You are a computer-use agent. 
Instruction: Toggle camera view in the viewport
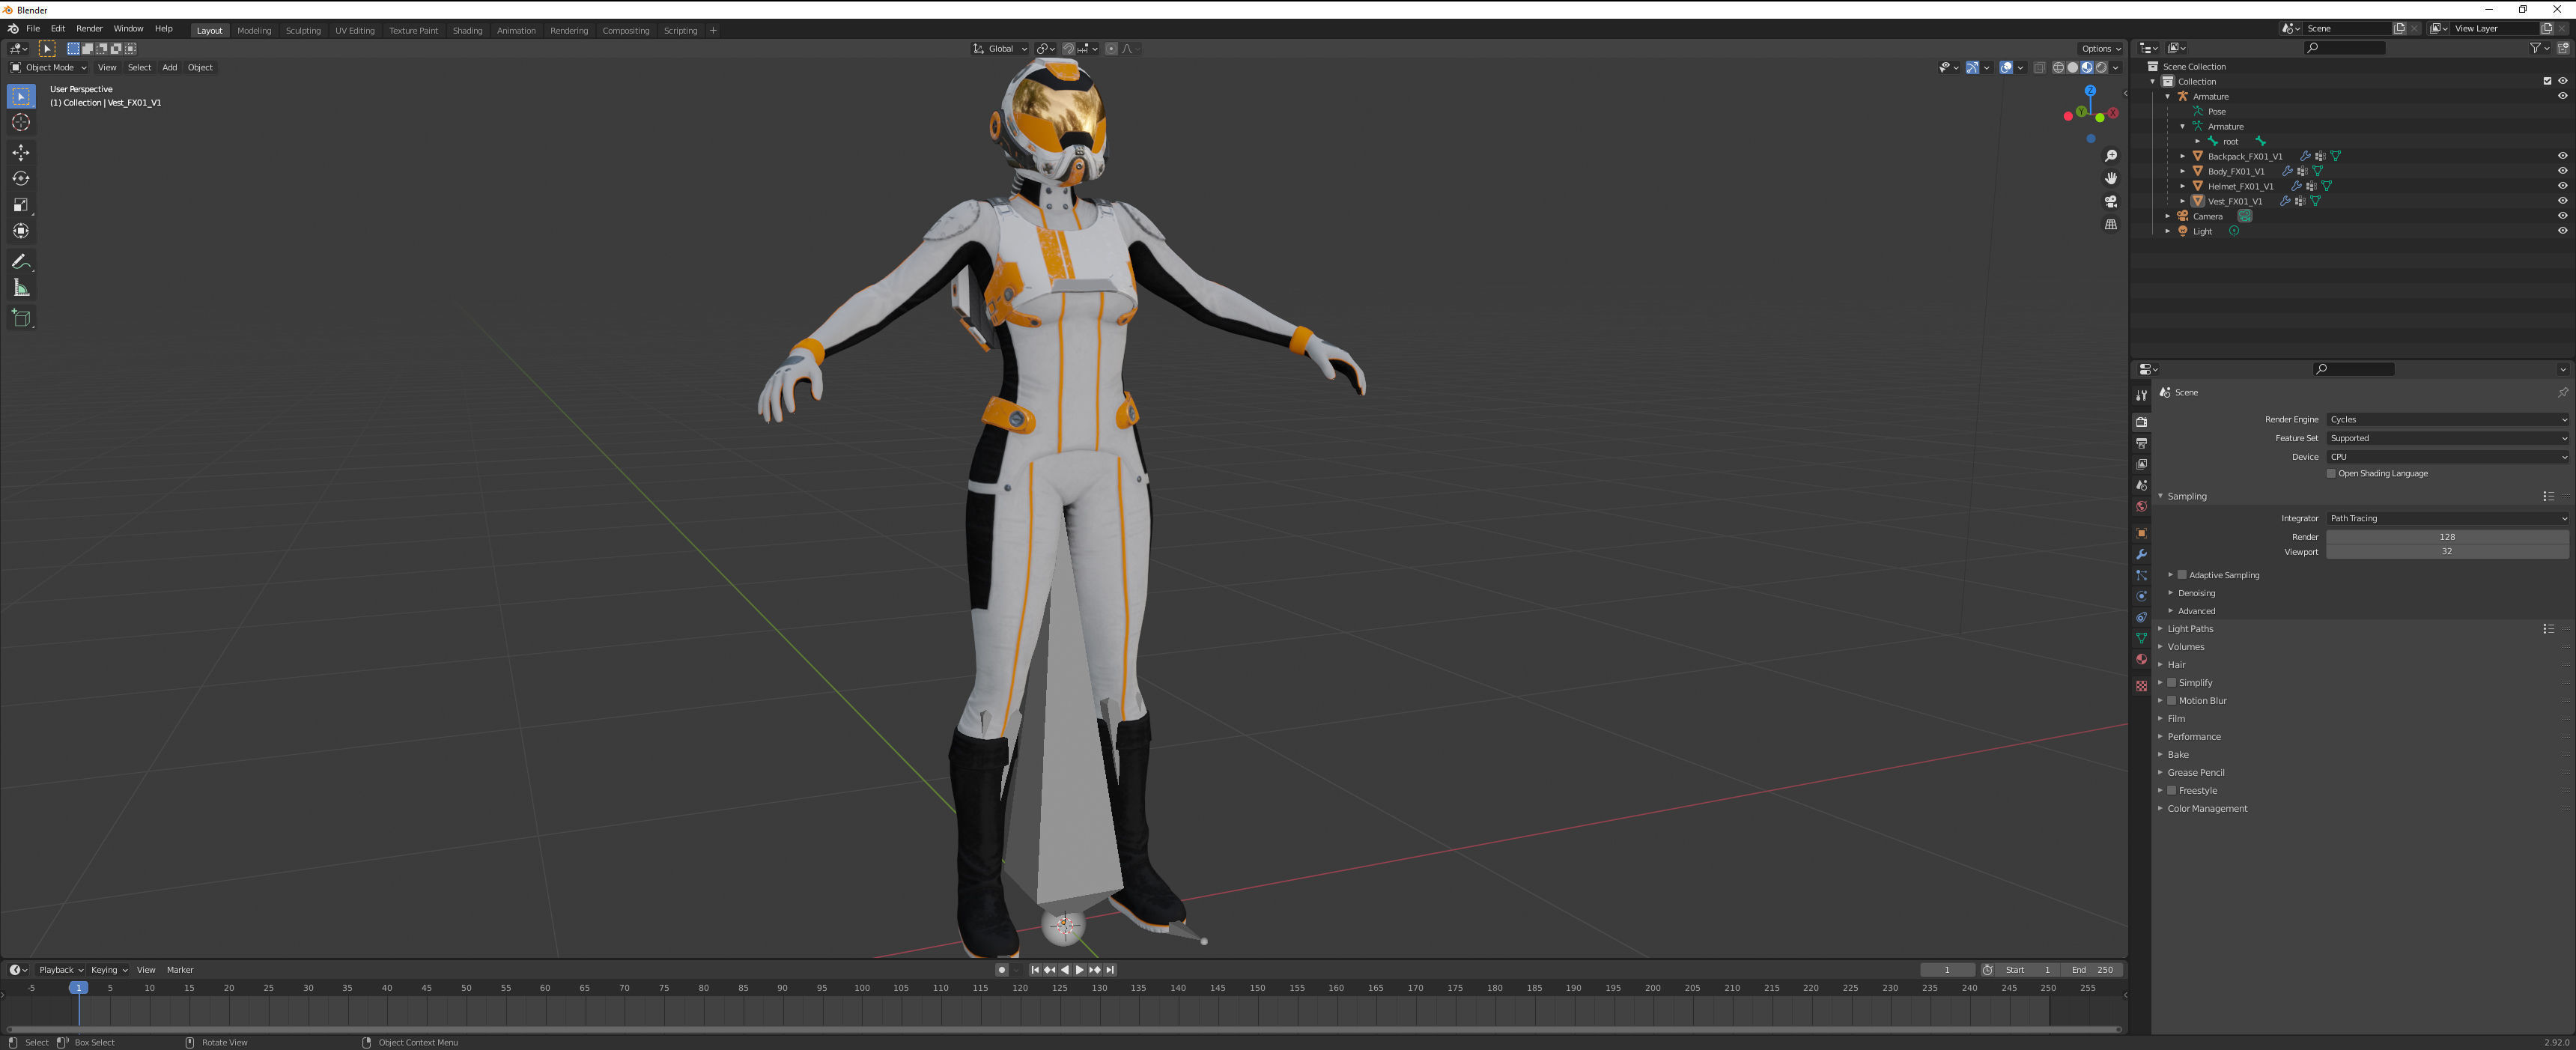[2110, 201]
